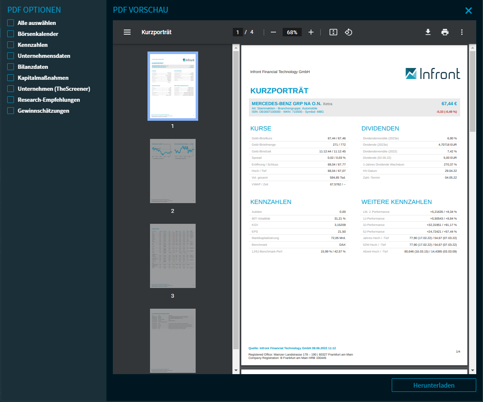Viewport: 483px width, 402px height.
Task: Tick the Bilanzdaten checkbox
Action: click(x=11, y=67)
